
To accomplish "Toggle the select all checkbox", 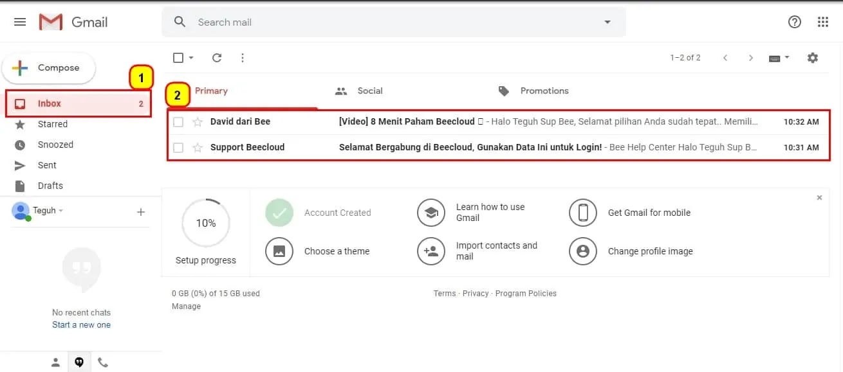I will [x=178, y=58].
